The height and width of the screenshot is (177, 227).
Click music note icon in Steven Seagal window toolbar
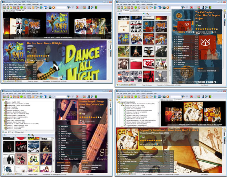pos(33,97)
